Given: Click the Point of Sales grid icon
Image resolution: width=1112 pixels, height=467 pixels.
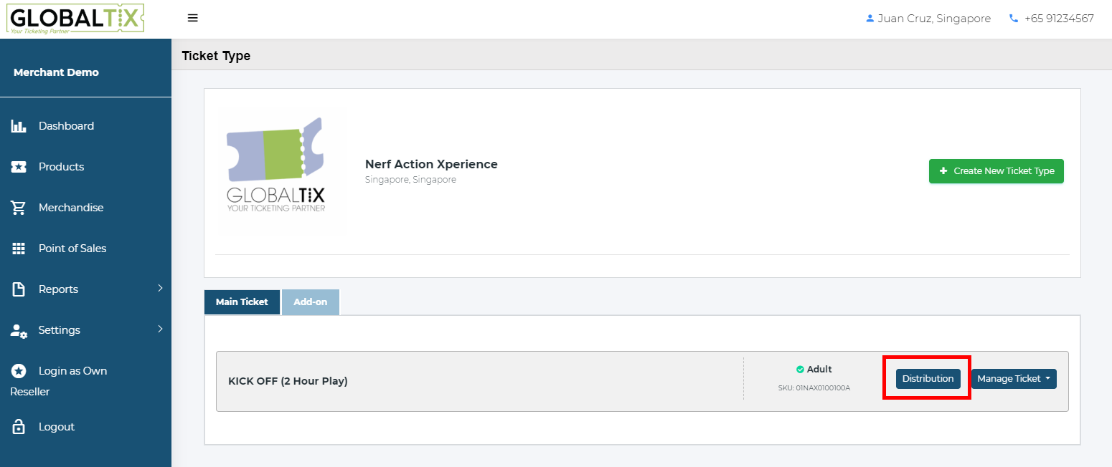Looking at the screenshot, I should (x=19, y=249).
